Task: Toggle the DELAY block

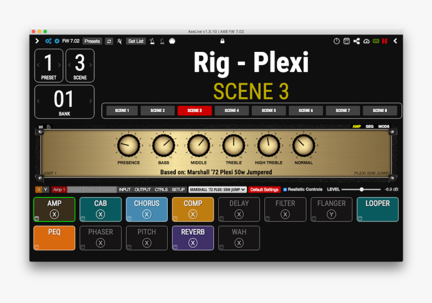Action: pyautogui.click(x=239, y=210)
